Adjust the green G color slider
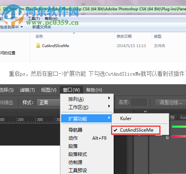Image resolution: width=186 pixels, height=174 pixels. point(179,127)
